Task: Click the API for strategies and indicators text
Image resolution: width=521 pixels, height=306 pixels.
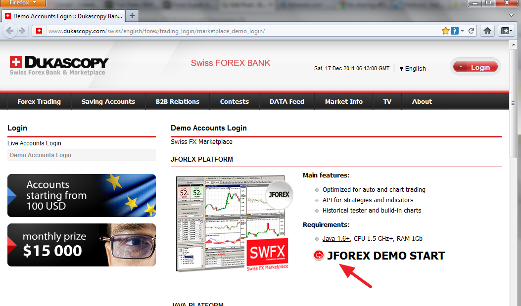Action: coord(368,200)
